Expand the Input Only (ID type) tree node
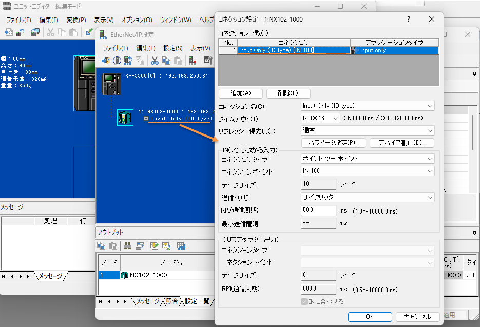480x327 pixels. point(146,119)
